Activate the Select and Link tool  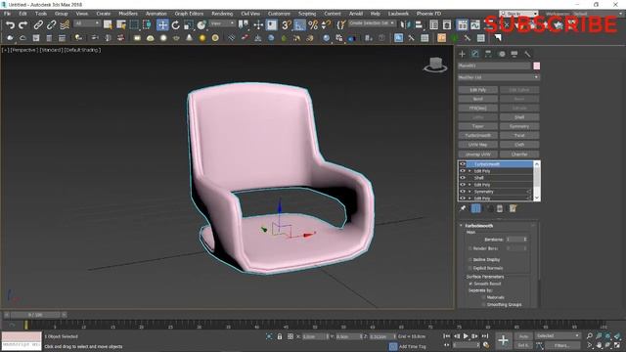click(38, 25)
